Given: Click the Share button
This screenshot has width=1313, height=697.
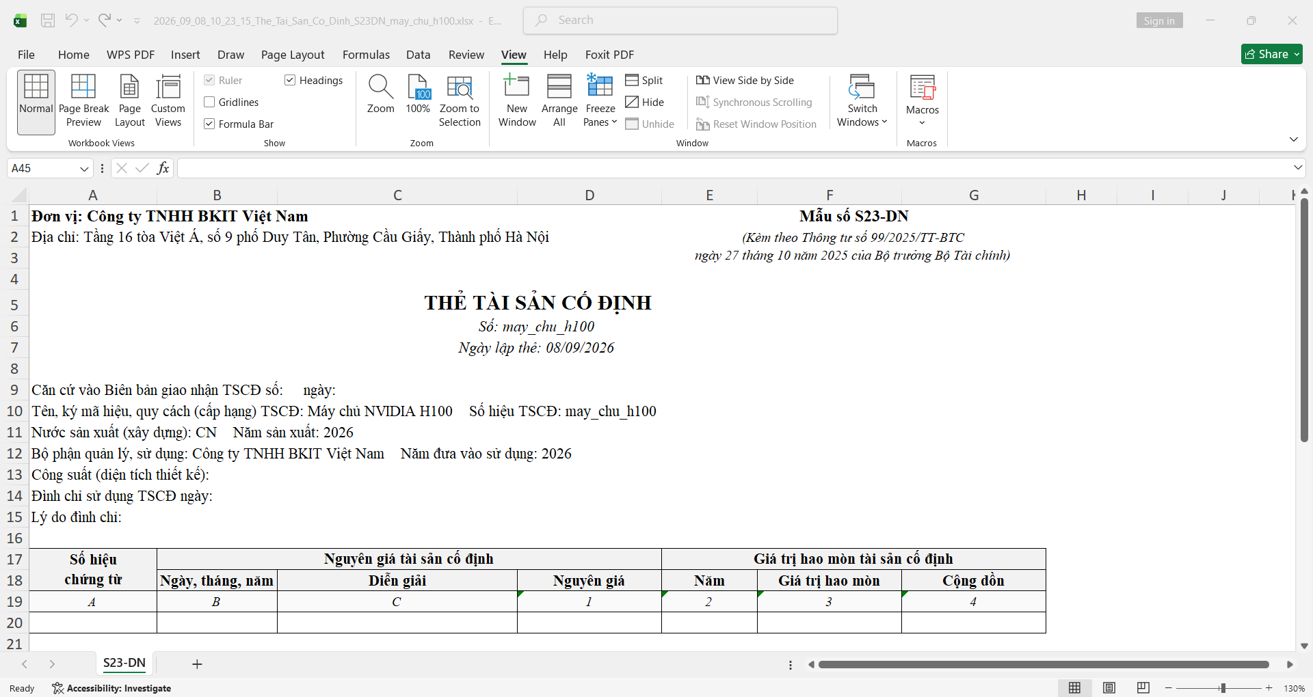Looking at the screenshot, I should point(1272,54).
